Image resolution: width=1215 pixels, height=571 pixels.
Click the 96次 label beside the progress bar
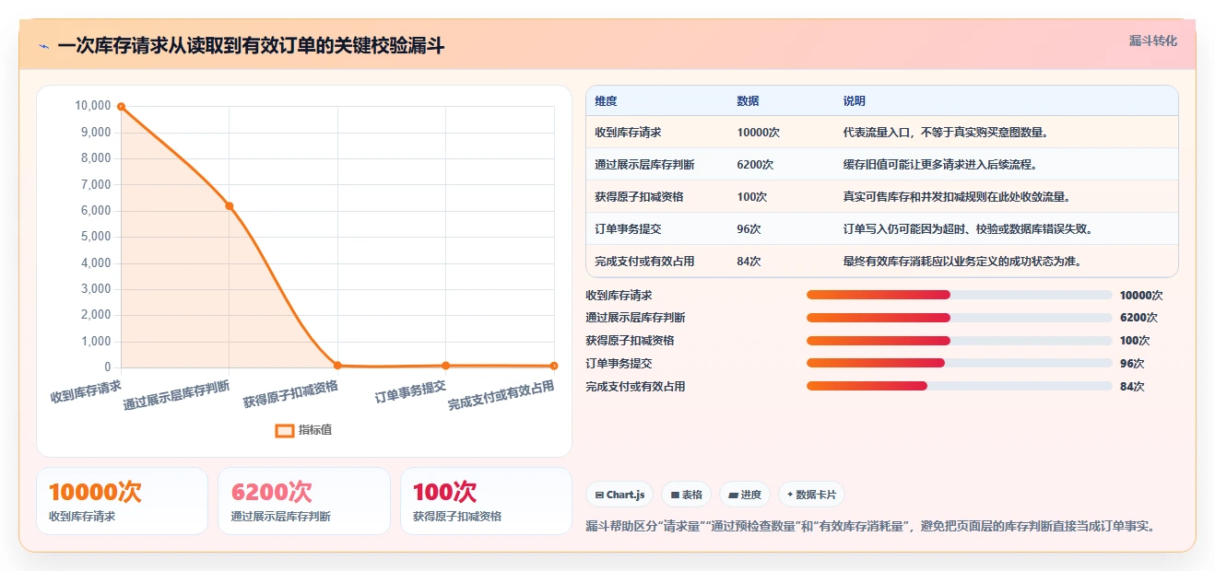click(1132, 364)
